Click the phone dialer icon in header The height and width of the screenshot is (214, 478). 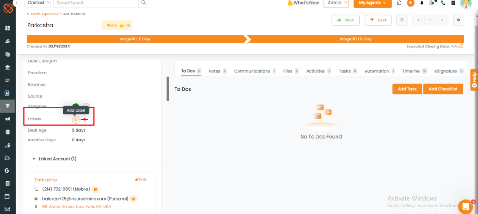(x=443, y=3)
